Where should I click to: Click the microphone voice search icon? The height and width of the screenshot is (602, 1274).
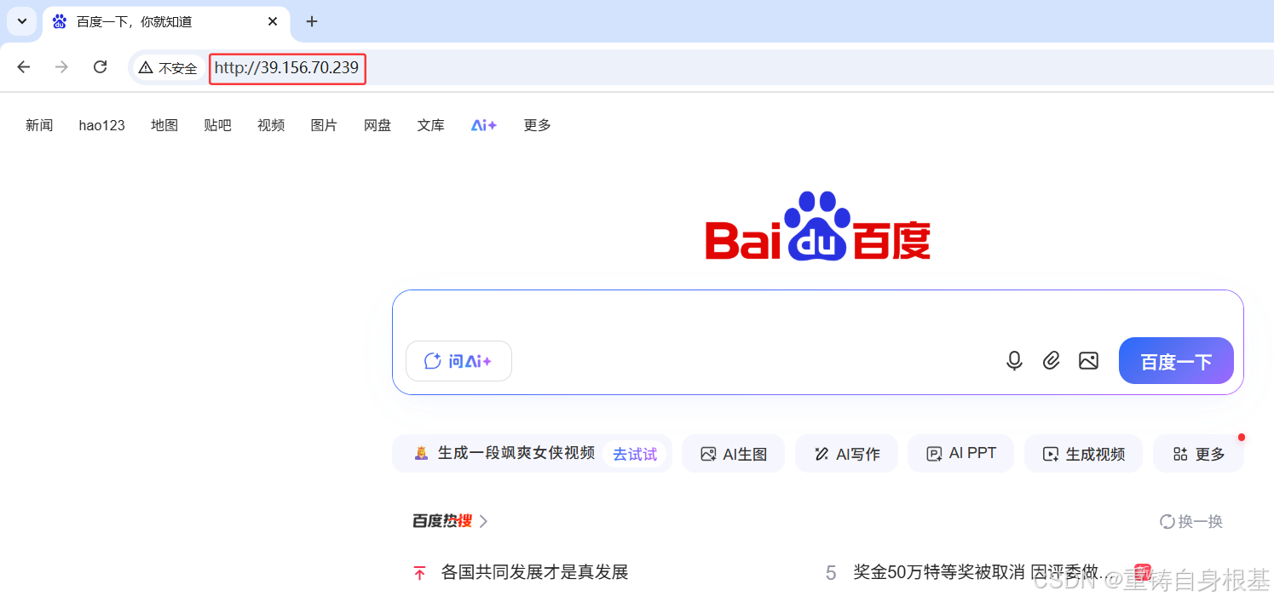coord(1014,361)
